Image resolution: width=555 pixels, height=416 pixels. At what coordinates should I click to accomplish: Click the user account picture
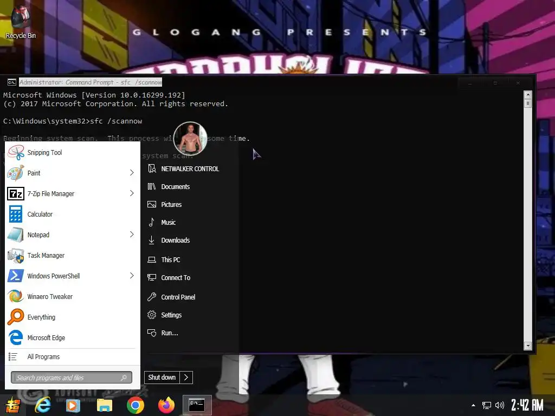click(190, 139)
